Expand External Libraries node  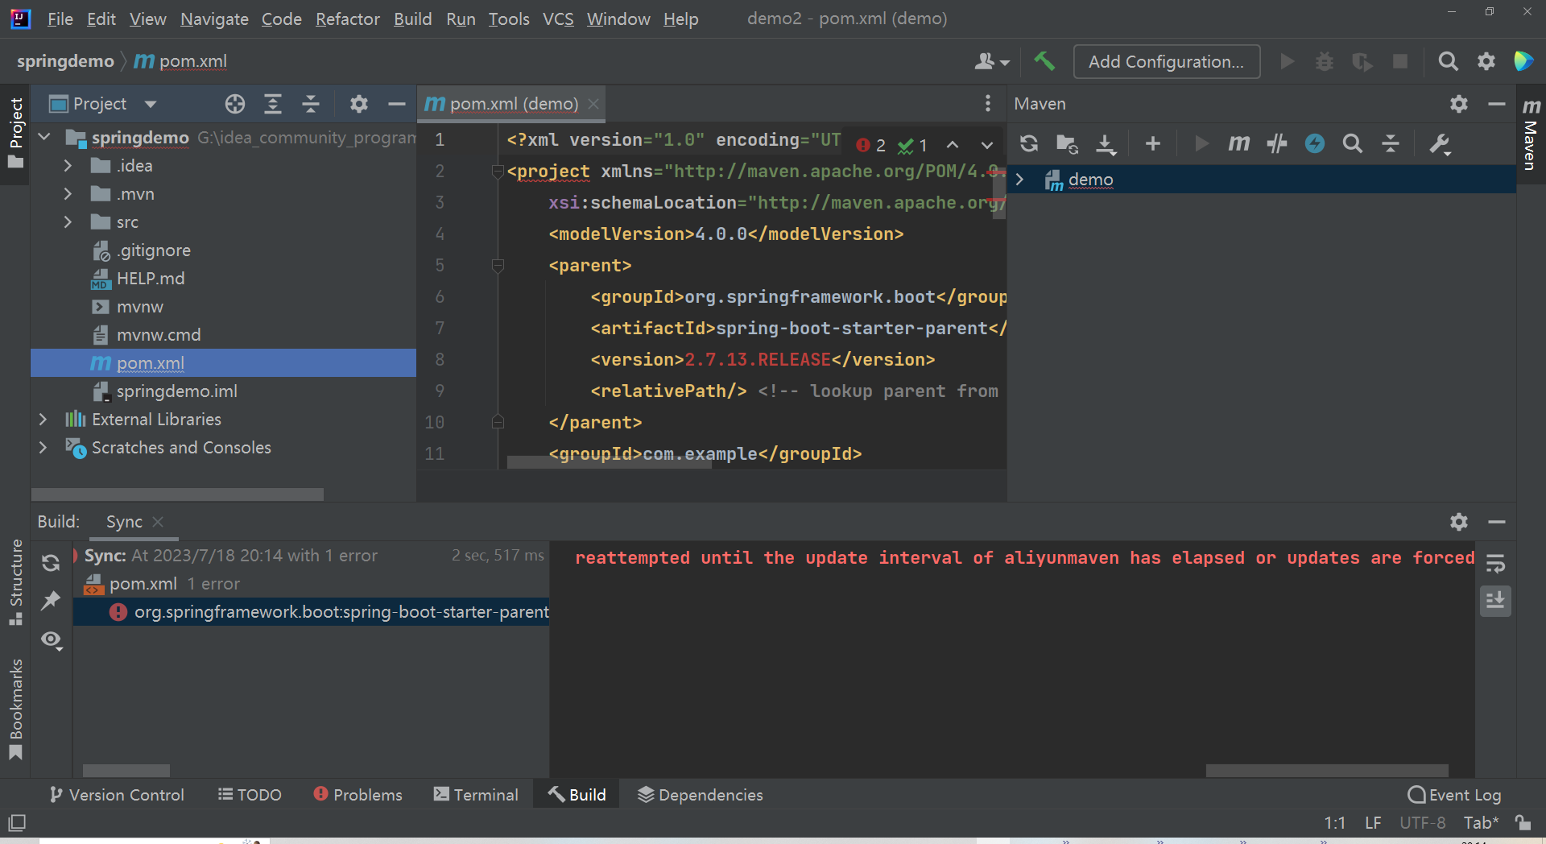coord(43,420)
